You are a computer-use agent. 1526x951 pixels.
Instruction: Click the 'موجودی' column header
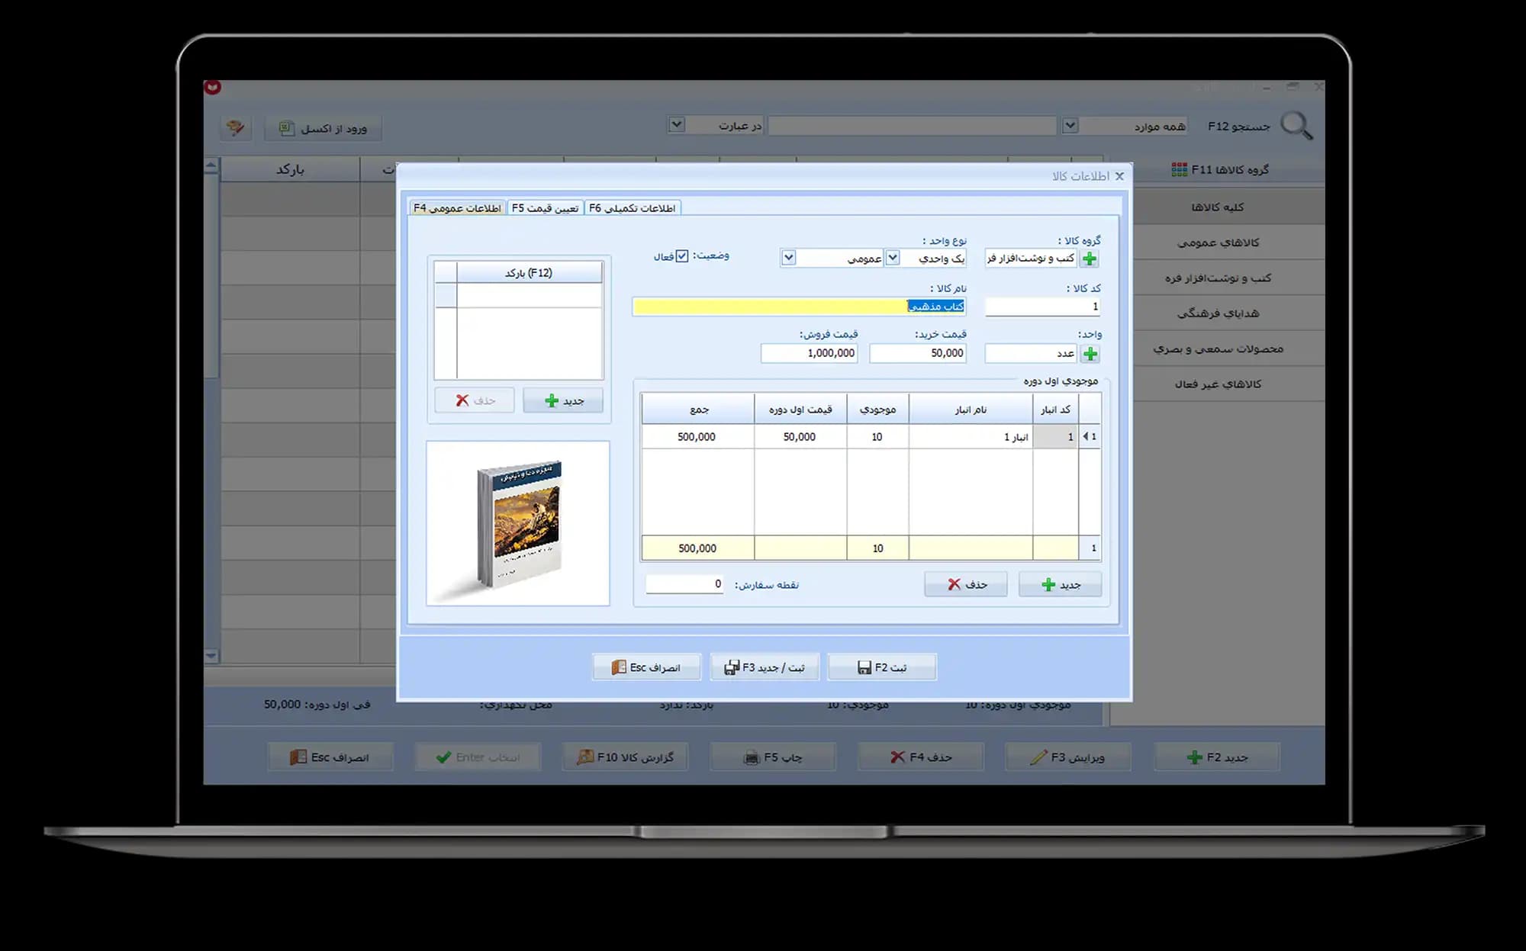[877, 410]
